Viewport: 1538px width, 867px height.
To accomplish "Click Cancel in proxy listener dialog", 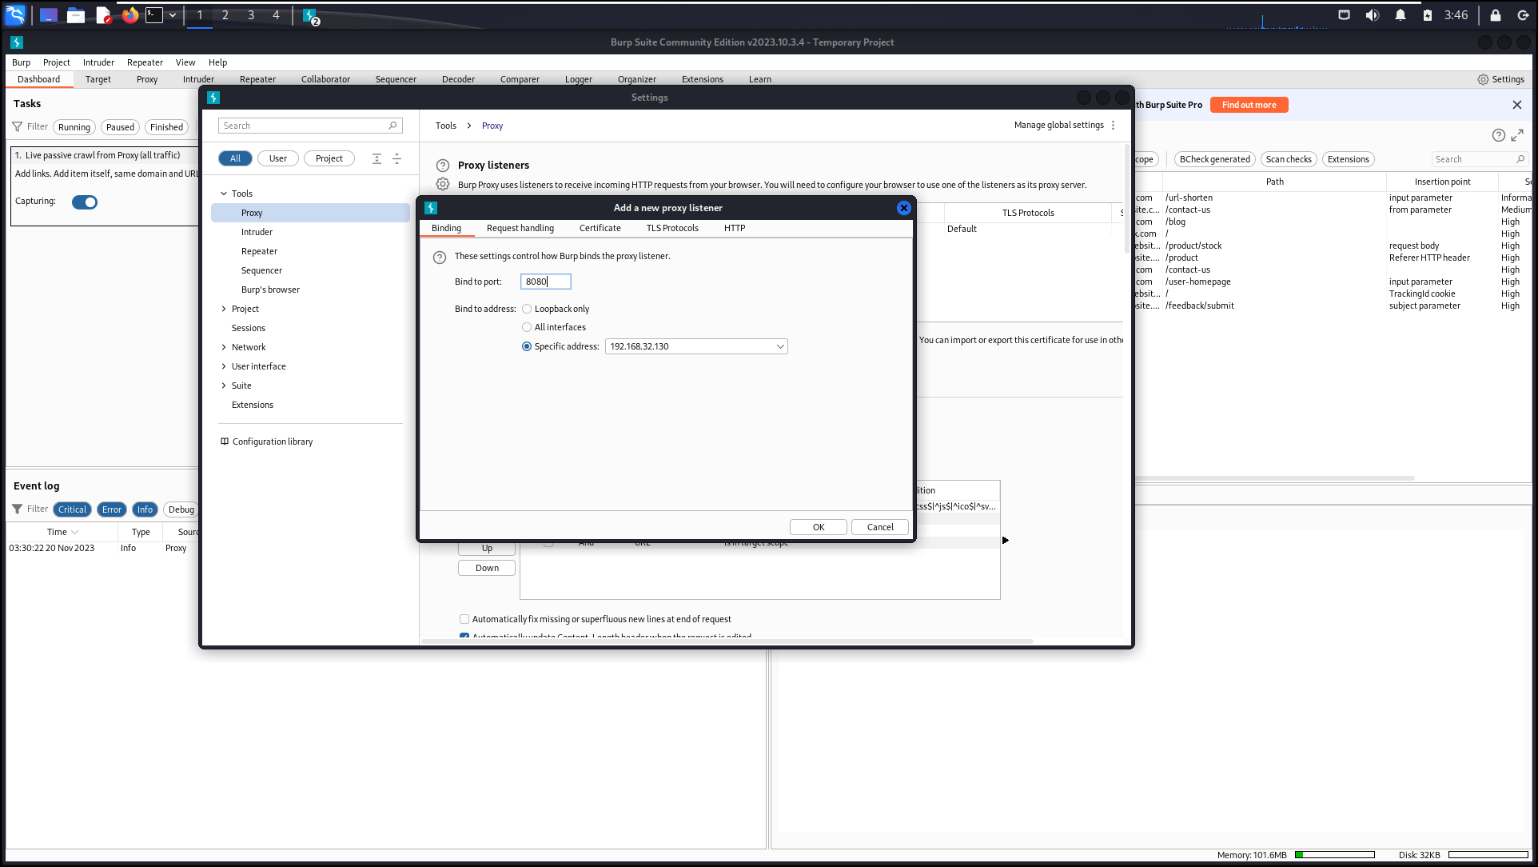I will pos(880,527).
